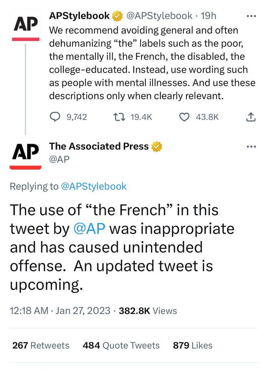Tap the share icon on APStylebook tweet
The image size is (267, 371).
[251, 117]
